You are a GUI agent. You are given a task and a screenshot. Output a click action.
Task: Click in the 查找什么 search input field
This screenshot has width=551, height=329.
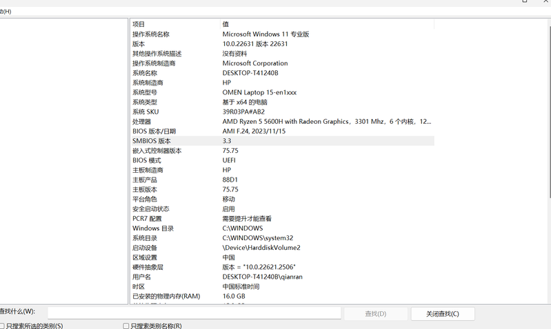[194, 313]
